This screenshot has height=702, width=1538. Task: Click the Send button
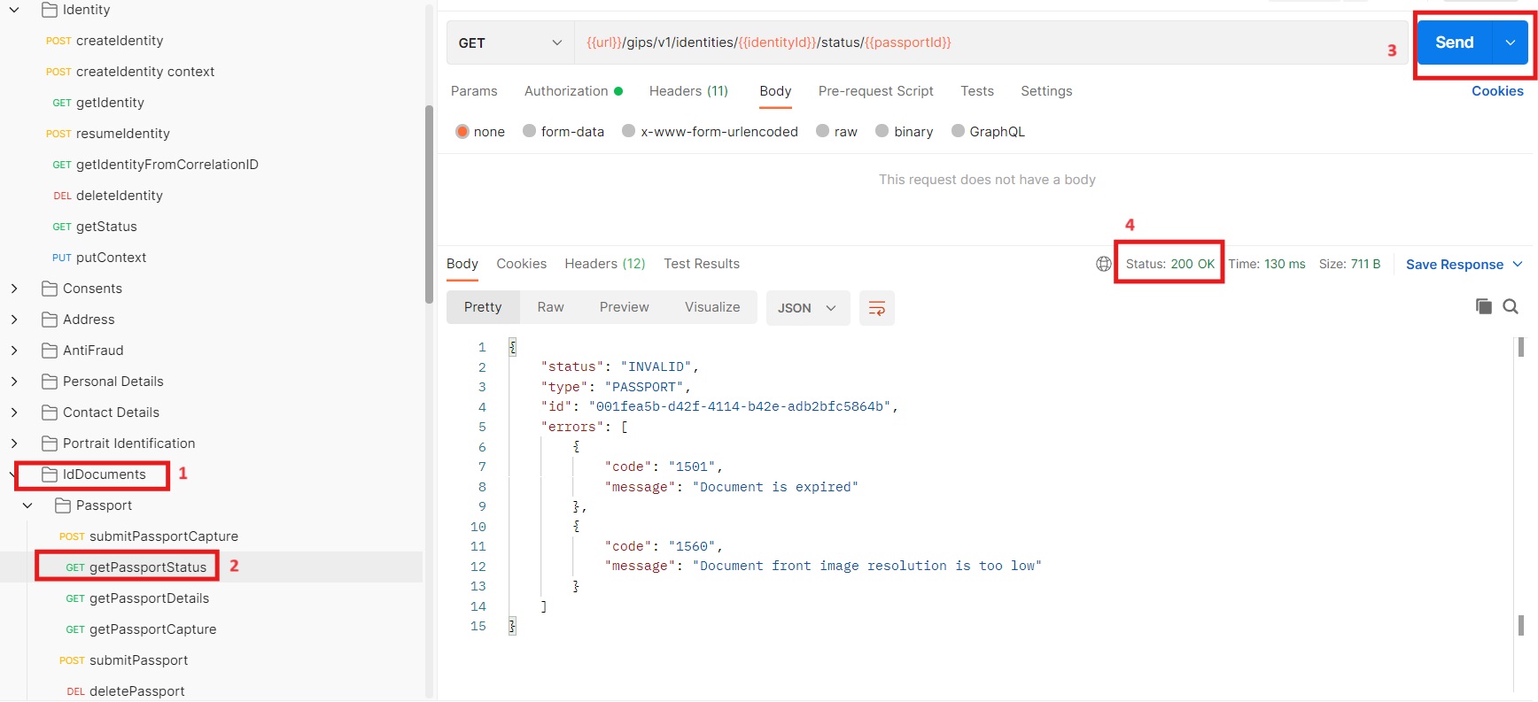tap(1455, 42)
